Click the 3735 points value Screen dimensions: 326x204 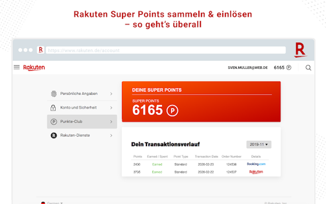click(x=137, y=172)
